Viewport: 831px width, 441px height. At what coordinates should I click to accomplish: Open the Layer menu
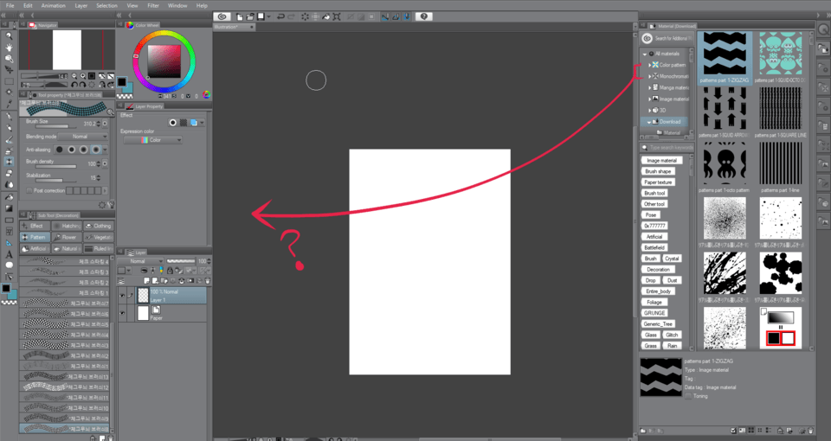81,5
